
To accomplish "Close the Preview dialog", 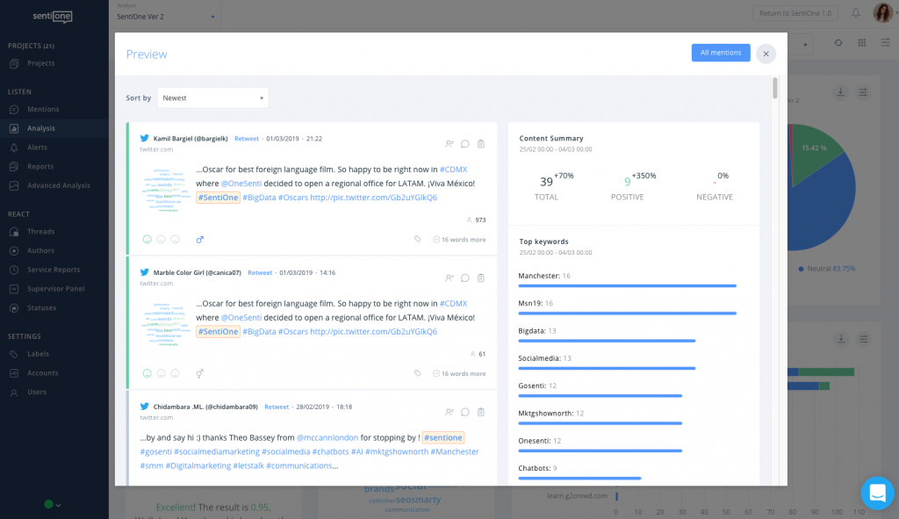I will [766, 54].
